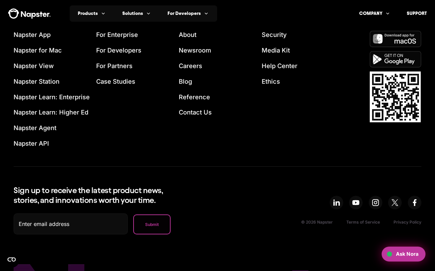Expand the Products dropdown menu
This screenshot has width=435, height=271.
click(91, 14)
